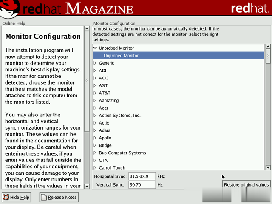This screenshot has height=204, width=272.
Task: Expand the ADI monitor list
Action: (x=95, y=71)
